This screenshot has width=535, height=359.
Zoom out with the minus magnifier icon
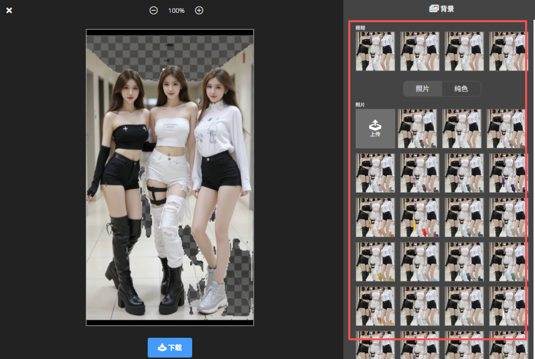[x=154, y=10]
